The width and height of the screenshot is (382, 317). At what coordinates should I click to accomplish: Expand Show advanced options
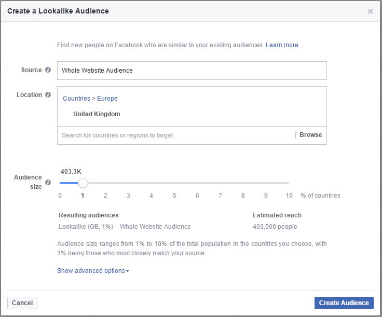93,271
